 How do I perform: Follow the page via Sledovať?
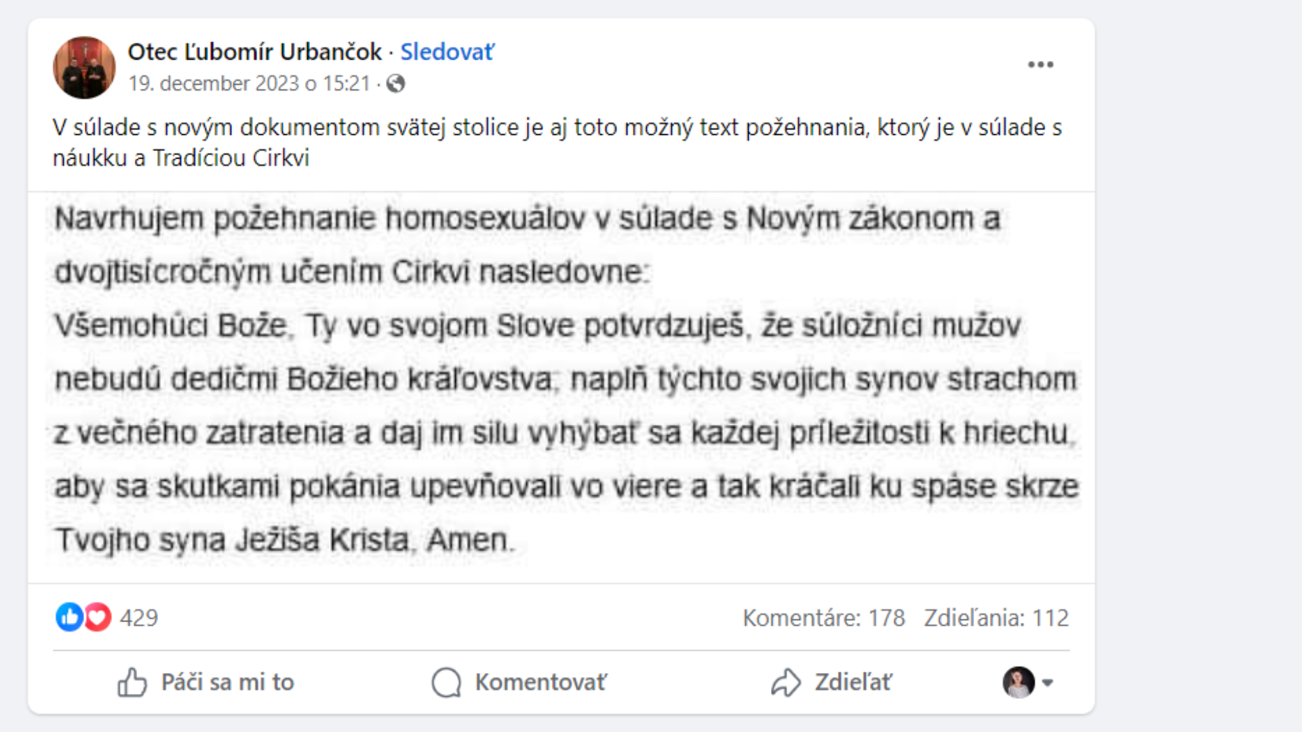tap(447, 52)
